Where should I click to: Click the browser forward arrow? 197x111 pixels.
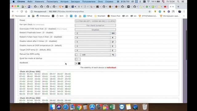[x=17, y=11]
